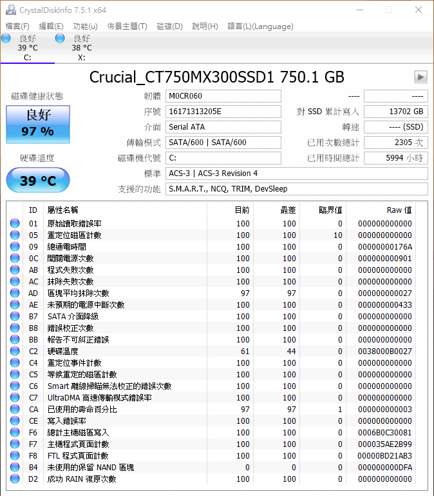
Task: Click status icon for attribute 0C
Action: coord(15,258)
